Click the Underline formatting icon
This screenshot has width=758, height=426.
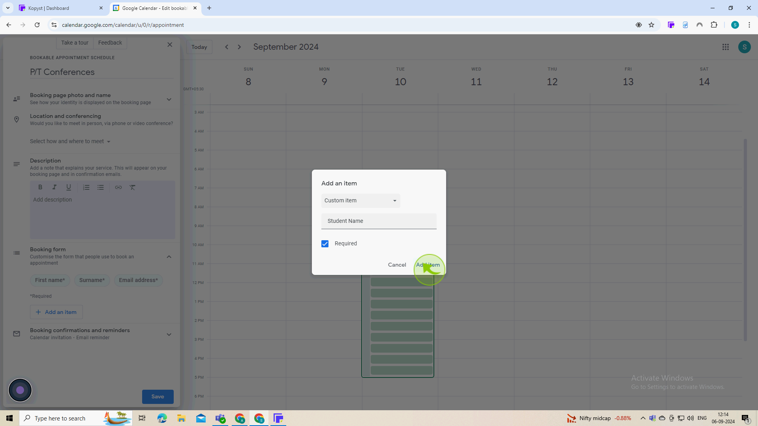click(x=68, y=187)
